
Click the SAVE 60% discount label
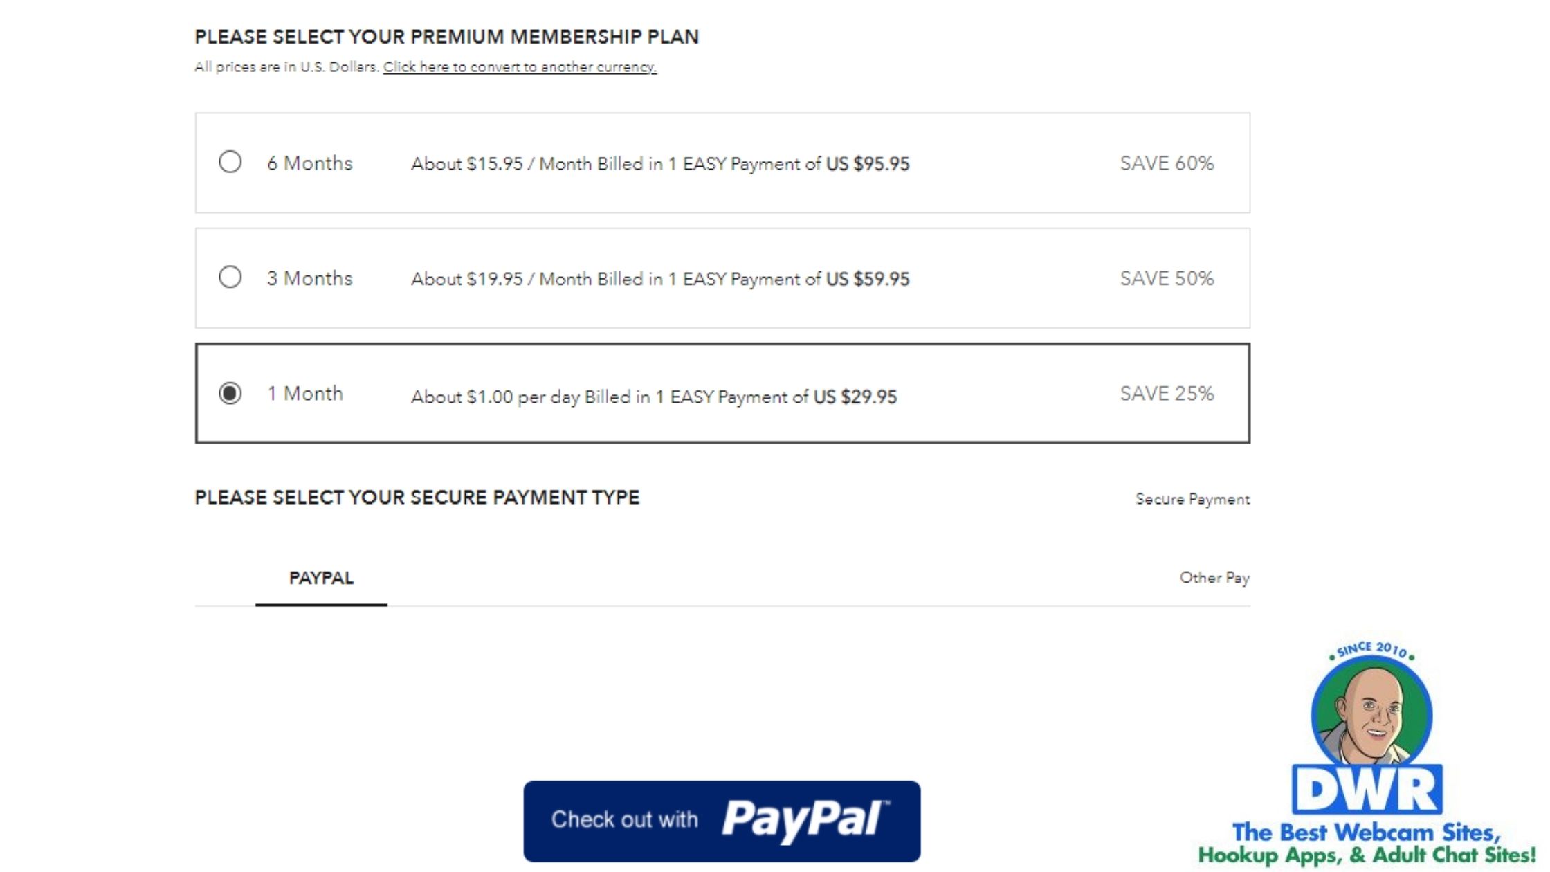(x=1167, y=163)
